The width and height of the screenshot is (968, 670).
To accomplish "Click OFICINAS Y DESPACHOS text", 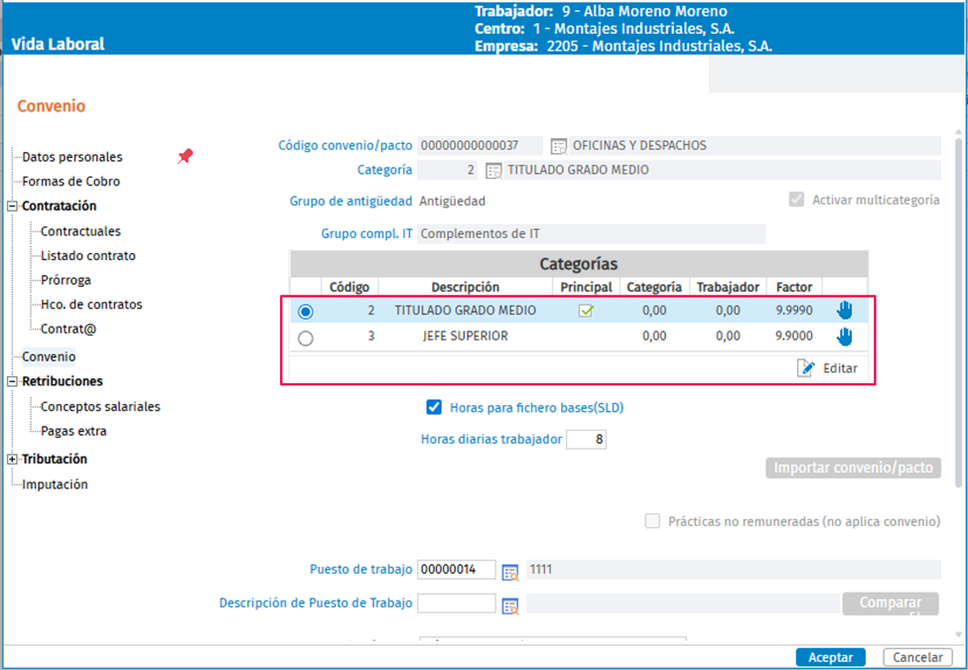I will [639, 146].
